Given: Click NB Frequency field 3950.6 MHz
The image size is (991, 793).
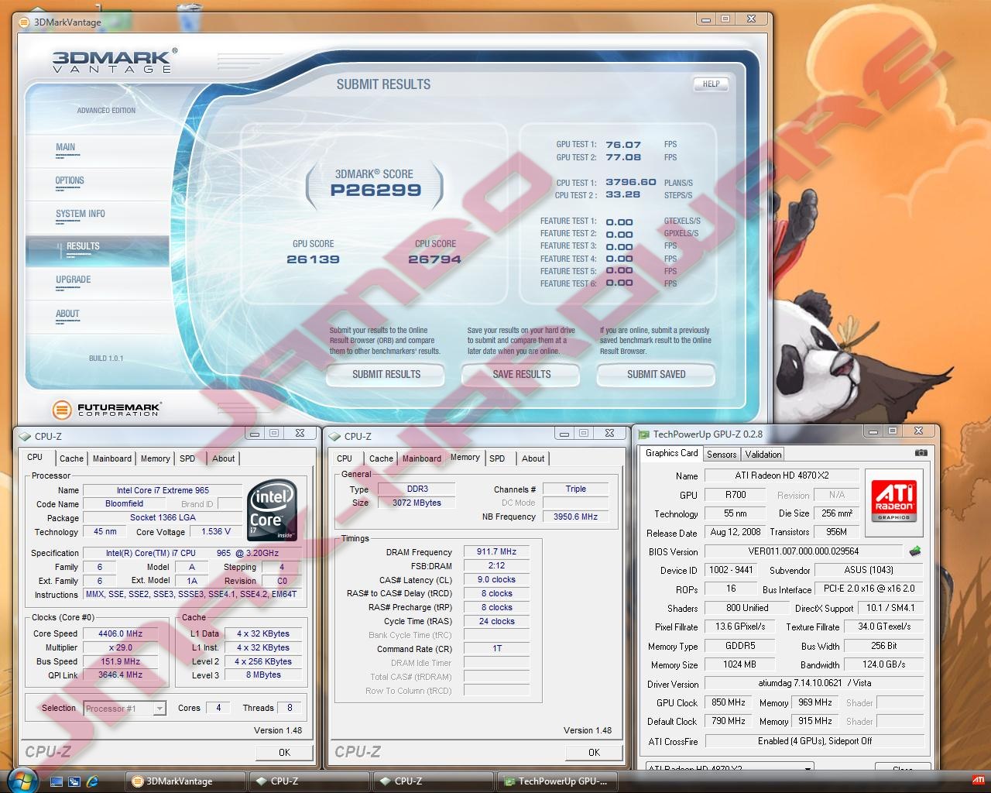Looking at the screenshot, I should point(576,517).
